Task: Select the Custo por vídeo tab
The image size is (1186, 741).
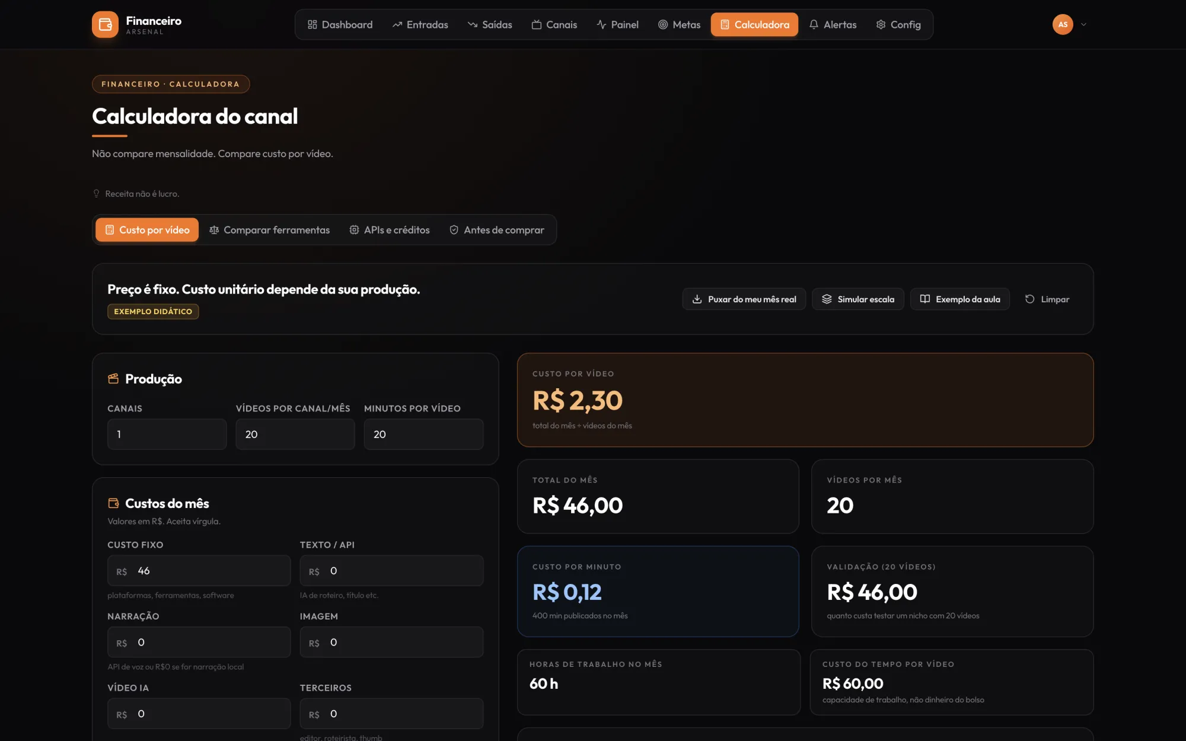Action: (147, 230)
